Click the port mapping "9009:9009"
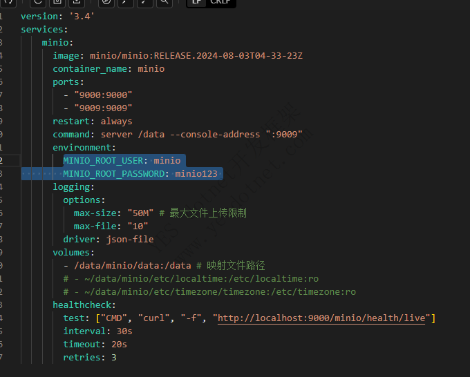This screenshot has width=470, height=377. (x=103, y=108)
